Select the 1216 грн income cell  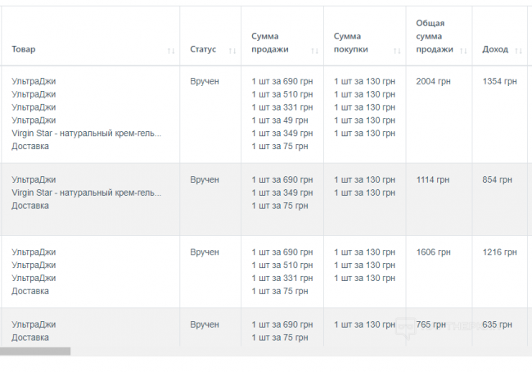coord(499,252)
